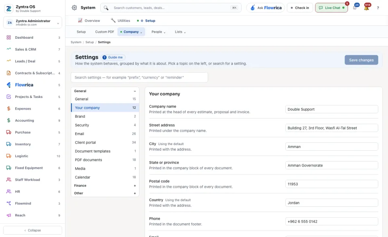Click the Utilities wrench icon
388x237 pixels.
(113, 21)
